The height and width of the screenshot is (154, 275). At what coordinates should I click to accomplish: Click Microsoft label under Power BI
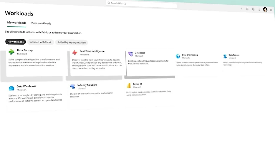point(137,87)
